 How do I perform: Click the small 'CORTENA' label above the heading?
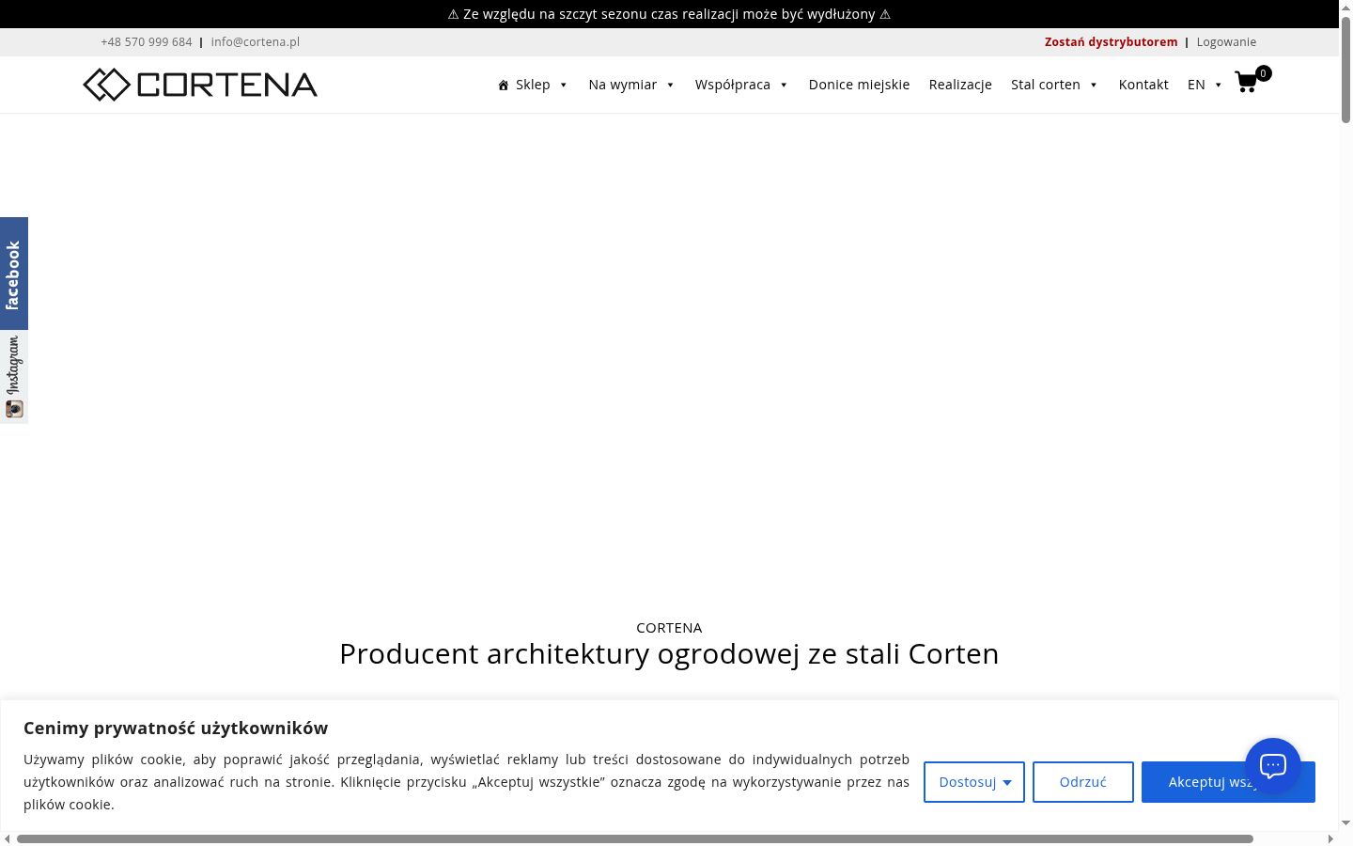669,628
